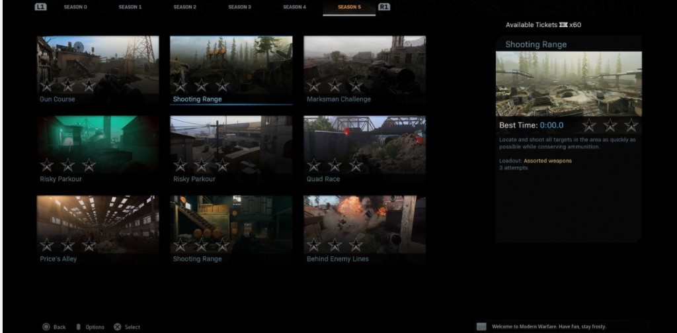Click the message icon beside Welcome to Modern Warfare
Screen dimensions: 677x333
[x=481, y=326]
